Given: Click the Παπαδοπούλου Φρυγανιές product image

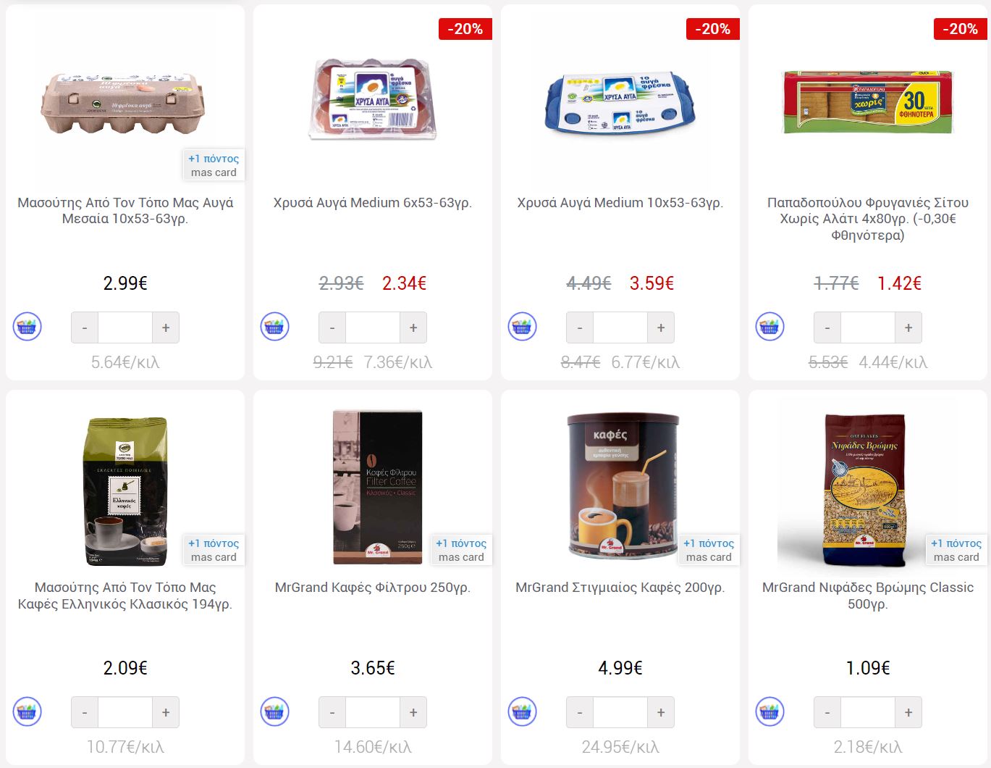Looking at the screenshot, I should coord(868,102).
